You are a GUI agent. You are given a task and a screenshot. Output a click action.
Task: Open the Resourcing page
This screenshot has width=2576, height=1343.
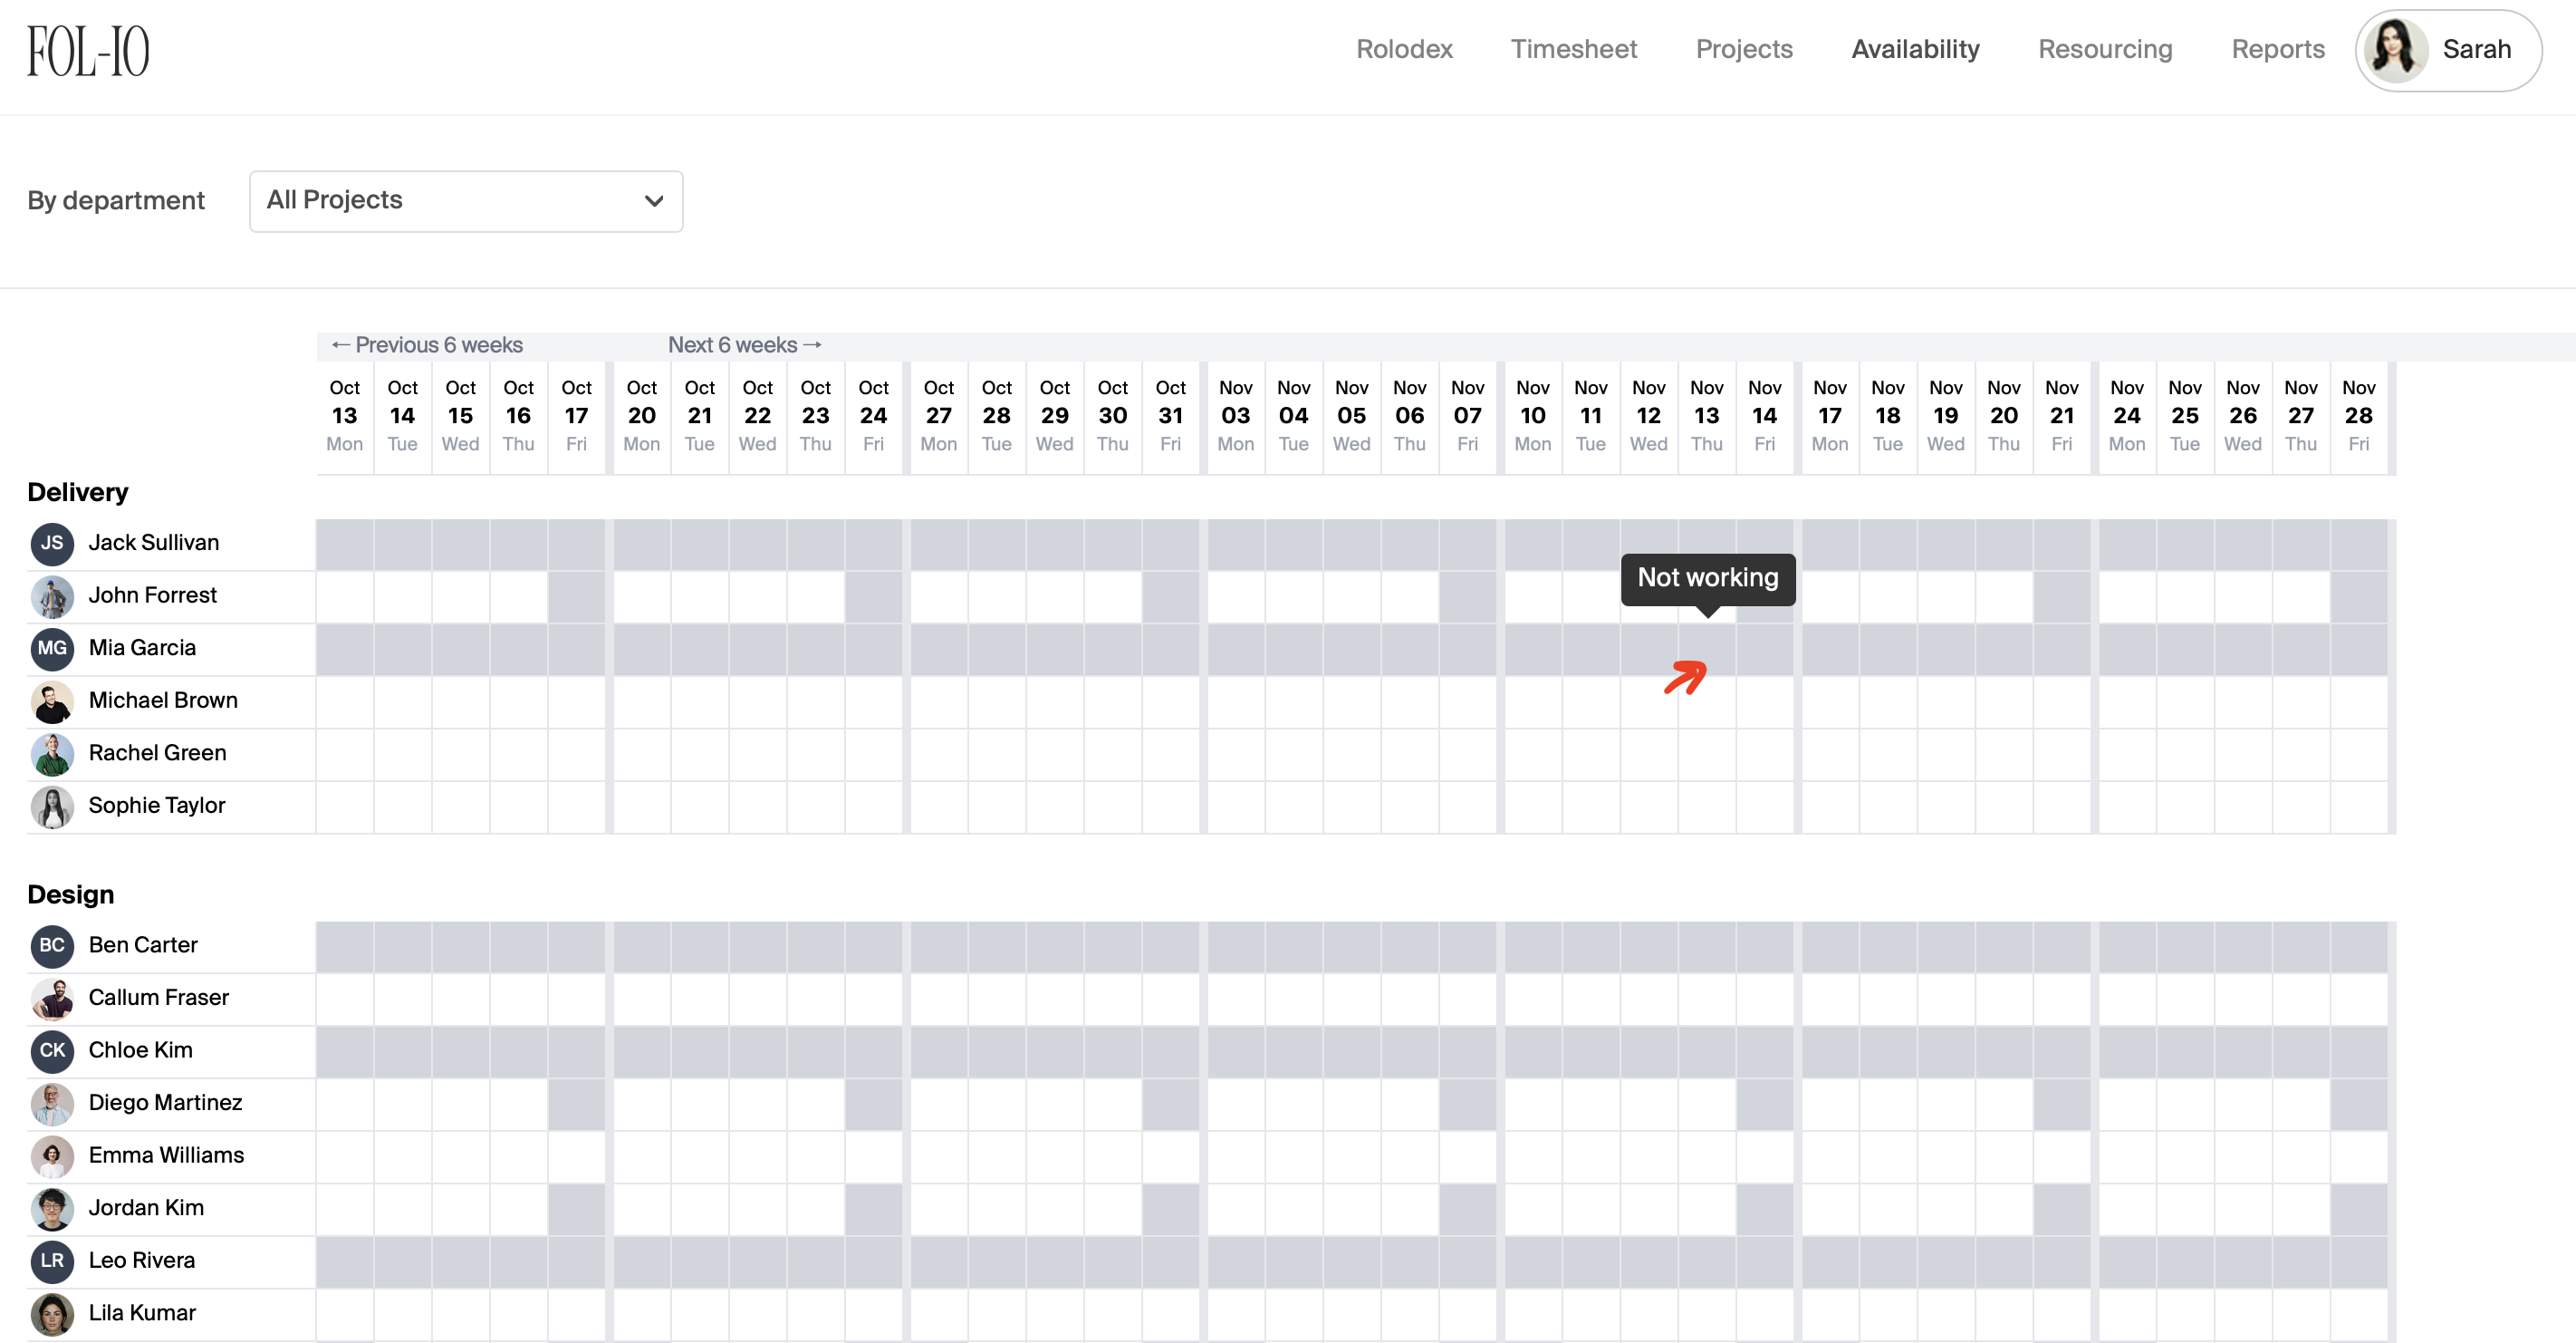point(2105,49)
